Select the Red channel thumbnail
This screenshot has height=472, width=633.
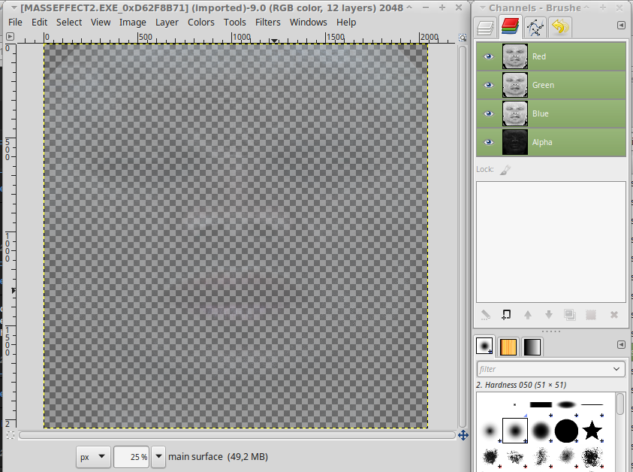pos(514,56)
